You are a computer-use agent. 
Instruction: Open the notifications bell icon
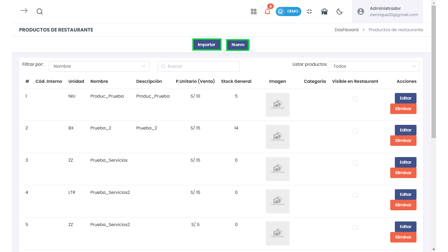[x=267, y=11]
